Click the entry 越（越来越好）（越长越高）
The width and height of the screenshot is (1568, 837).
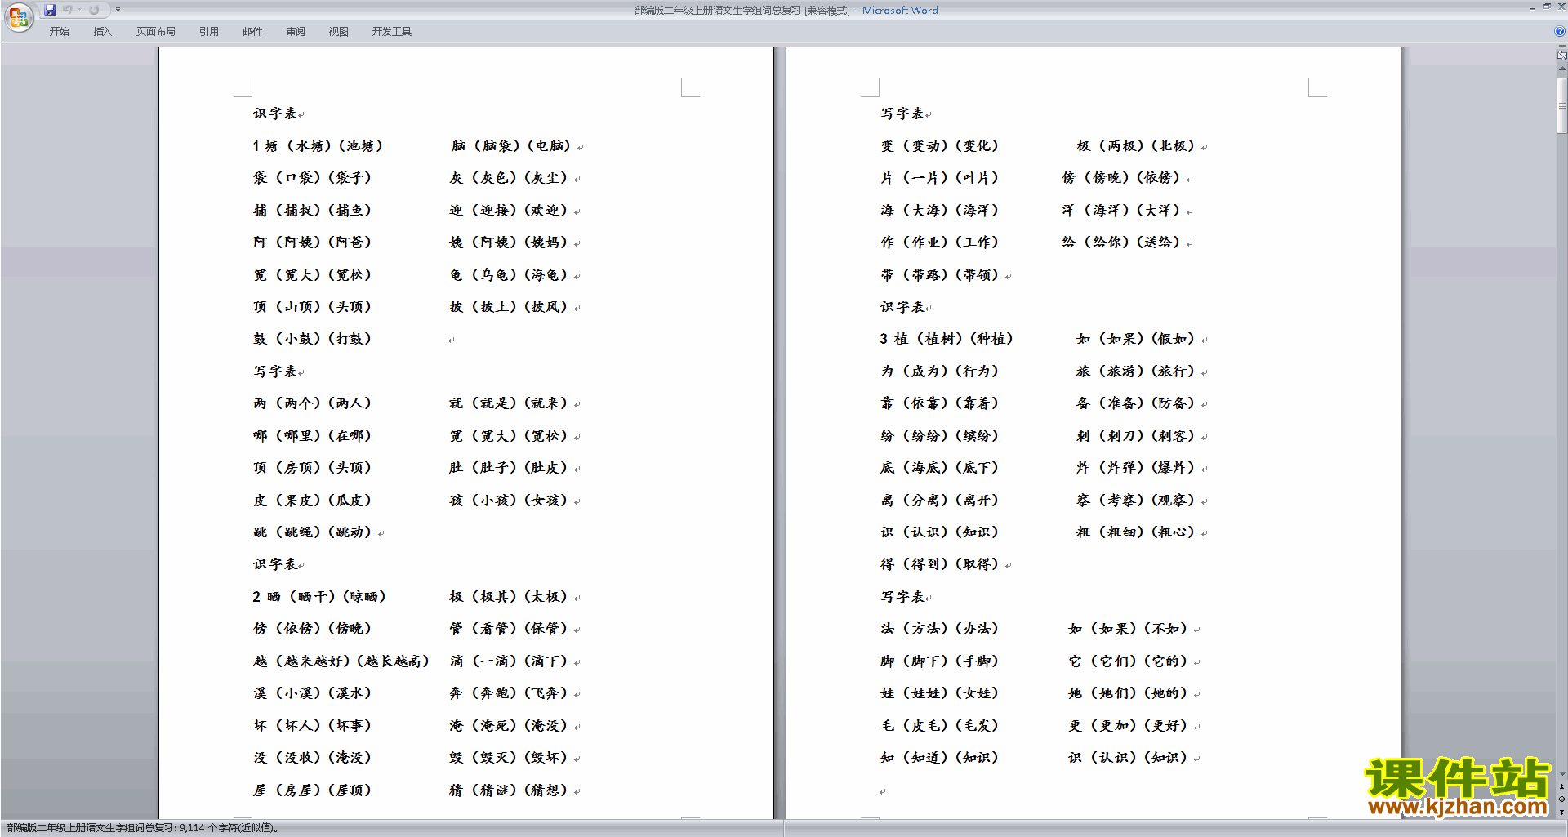click(341, 661)
